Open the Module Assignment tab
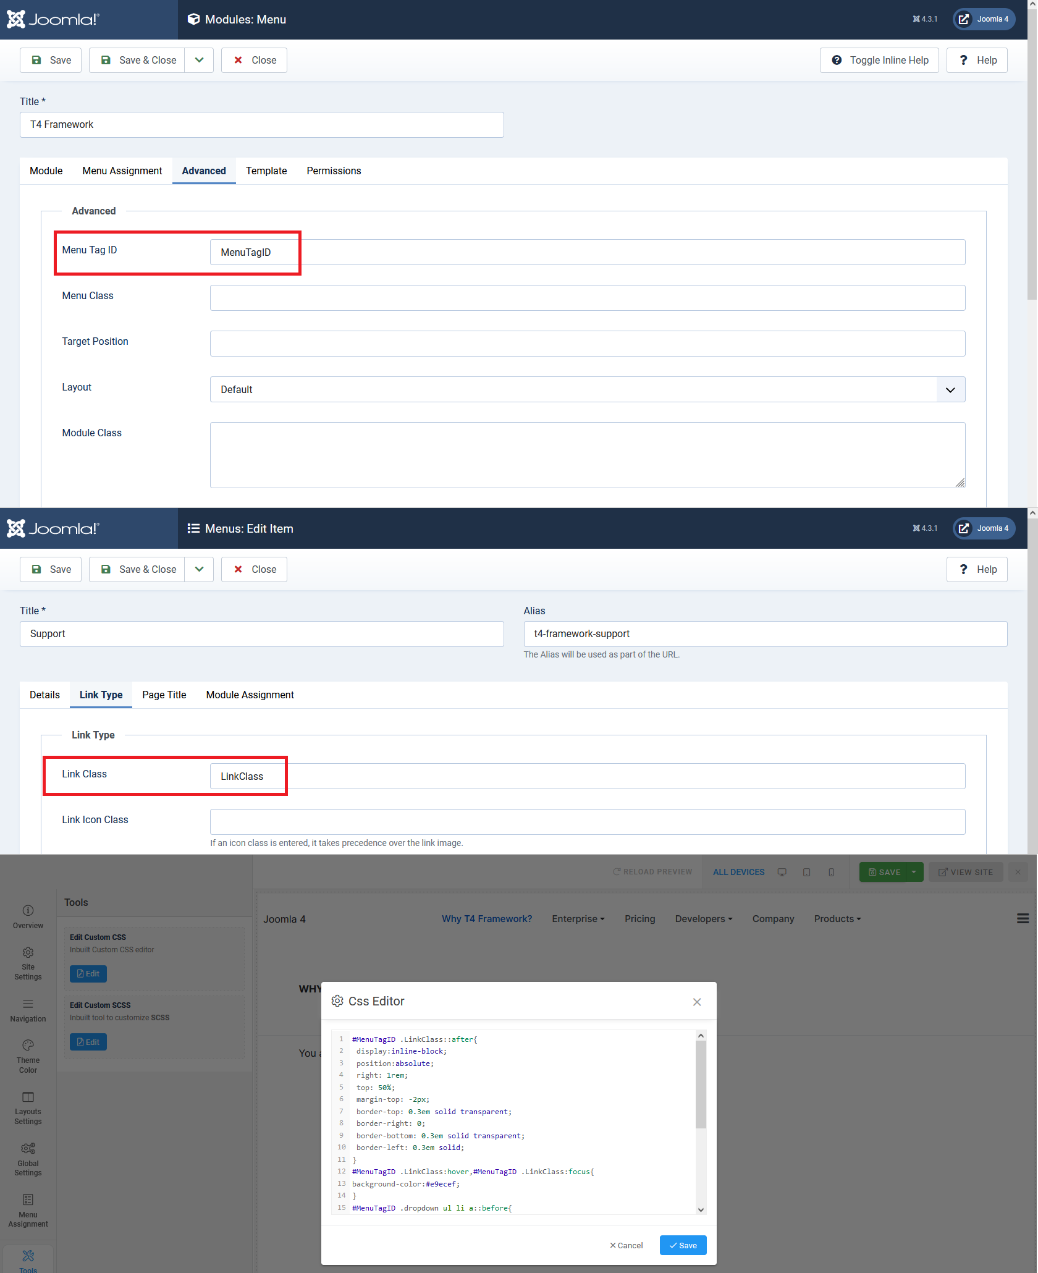The image size is (1038, 1273). [250, 695]
